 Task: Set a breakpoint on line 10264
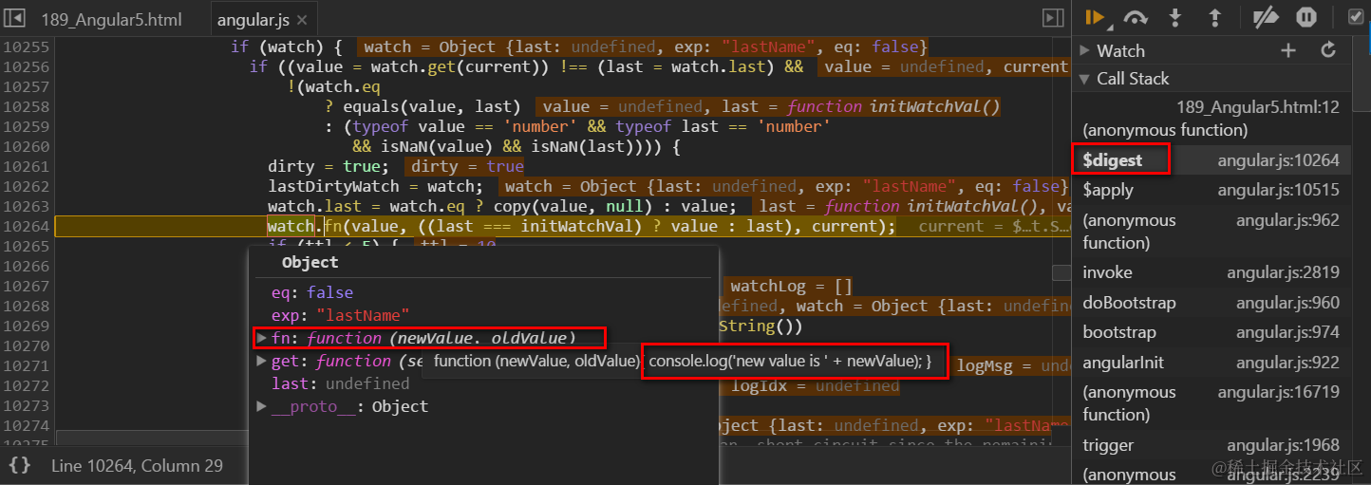pos(26,226)
